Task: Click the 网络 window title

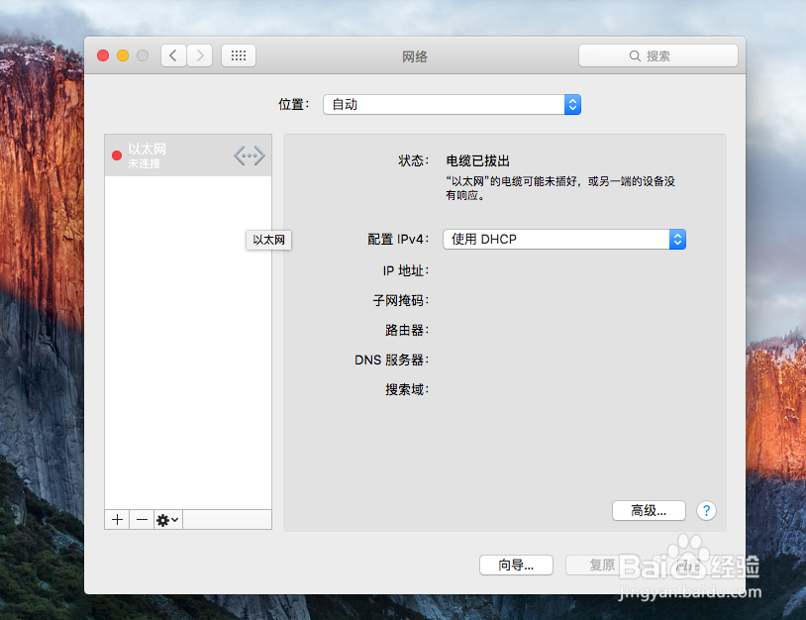Action: click(415, 56)
